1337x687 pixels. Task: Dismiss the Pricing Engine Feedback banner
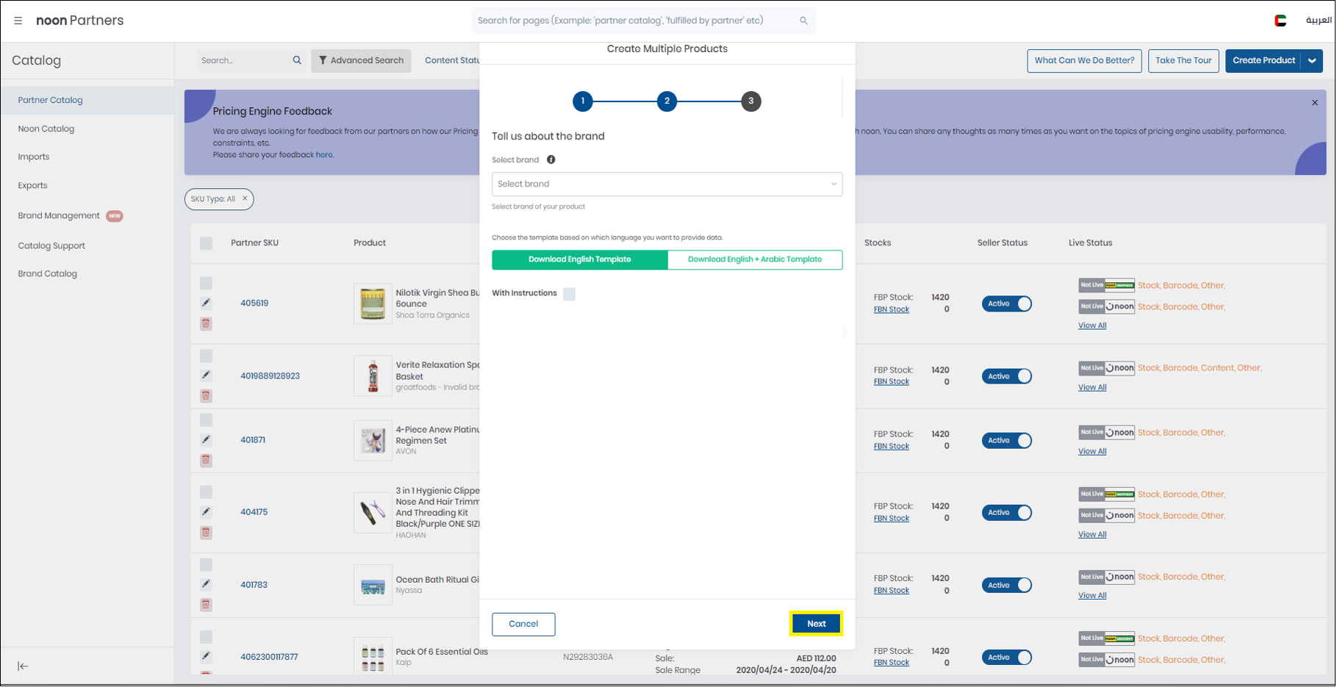[x=1314, y=103]
